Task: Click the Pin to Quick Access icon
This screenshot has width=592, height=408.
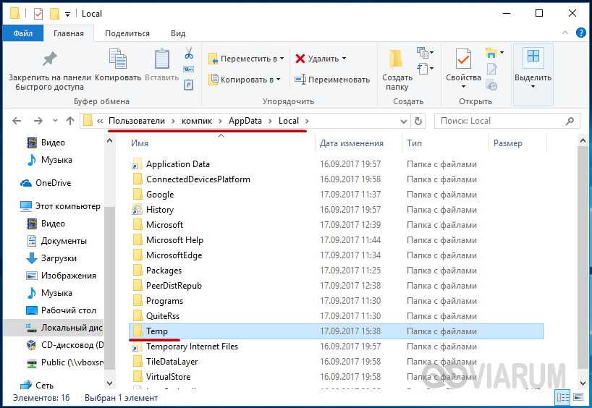Action: tap(49, 59)
